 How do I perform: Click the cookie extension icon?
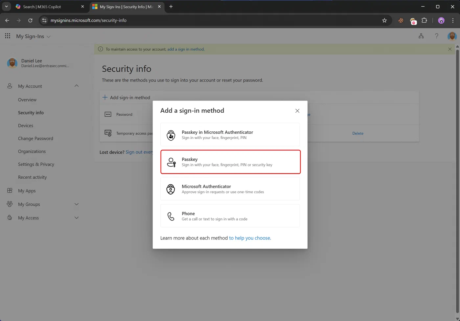tap(401, 20)
